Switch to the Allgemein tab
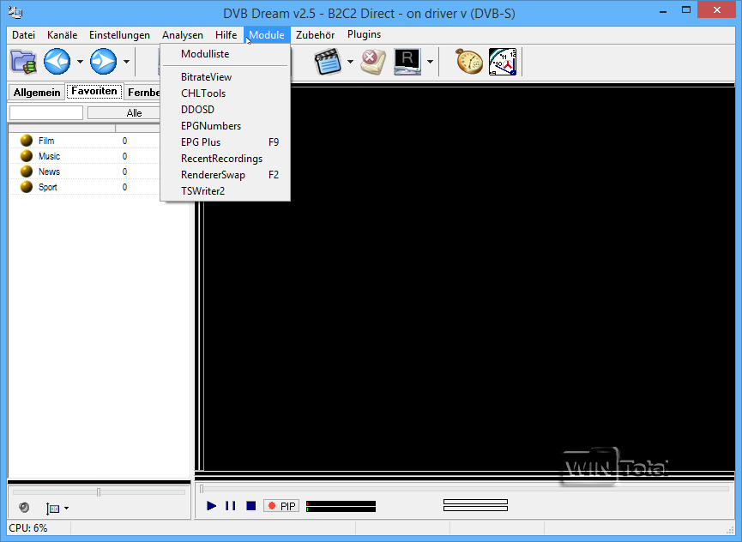This screenshot has height=542, width=742. click(x=37, y=93)
